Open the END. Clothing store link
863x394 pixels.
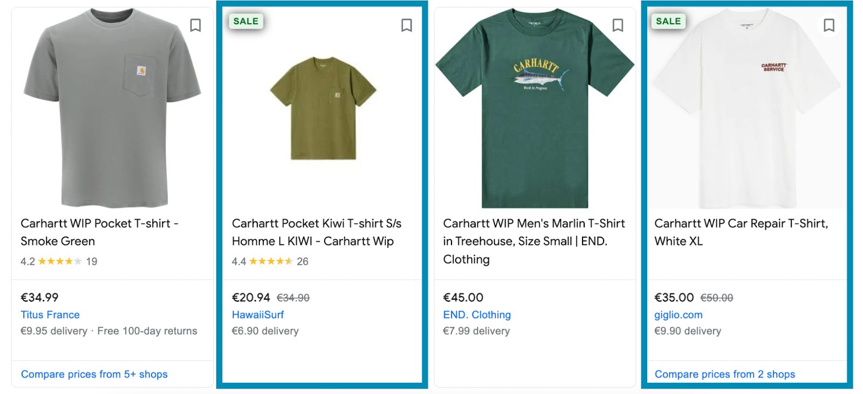click(477, 315)
